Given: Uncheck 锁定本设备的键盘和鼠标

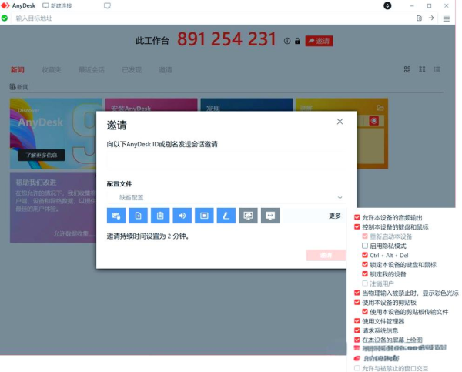Looking at the screenshot, I should point(365,265).
